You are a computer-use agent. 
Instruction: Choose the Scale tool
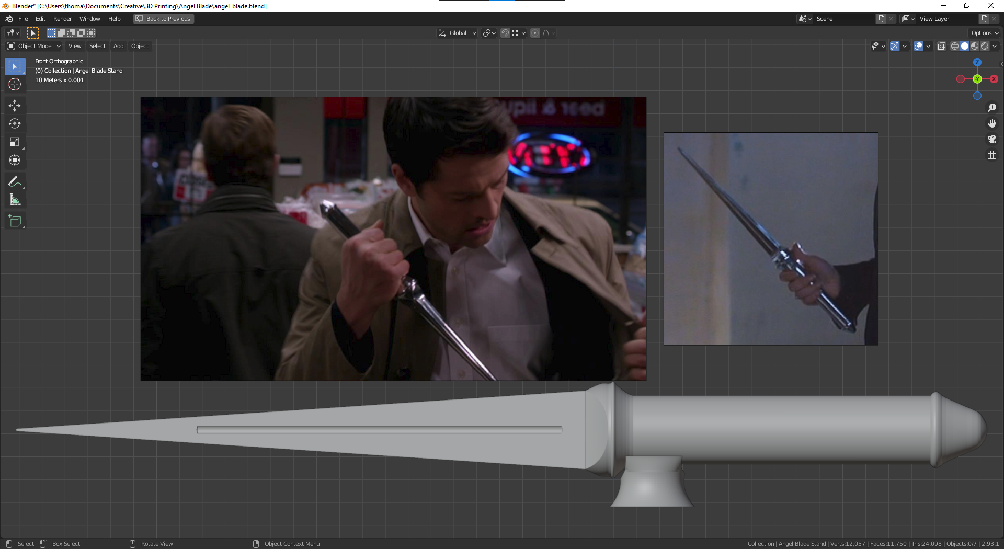[x=15, y=142]
